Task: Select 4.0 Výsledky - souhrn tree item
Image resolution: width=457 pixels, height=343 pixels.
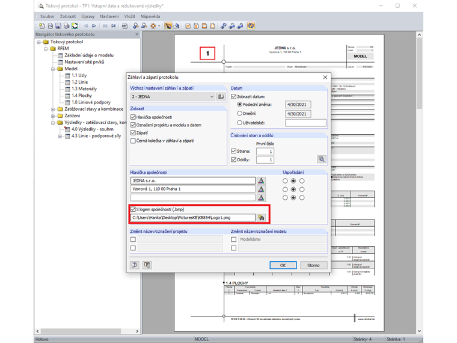Action: [x=93, y=129]
